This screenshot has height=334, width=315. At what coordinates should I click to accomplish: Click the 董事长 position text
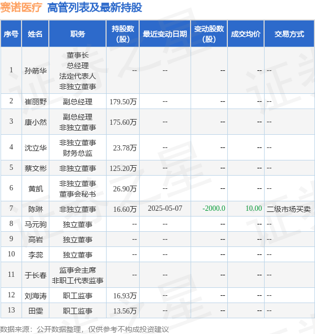[78, 55]
